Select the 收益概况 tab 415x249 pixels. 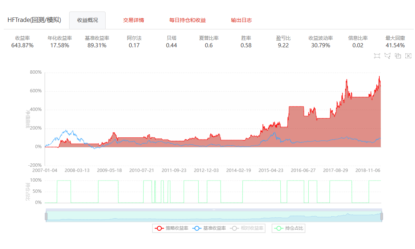(87, 20)
